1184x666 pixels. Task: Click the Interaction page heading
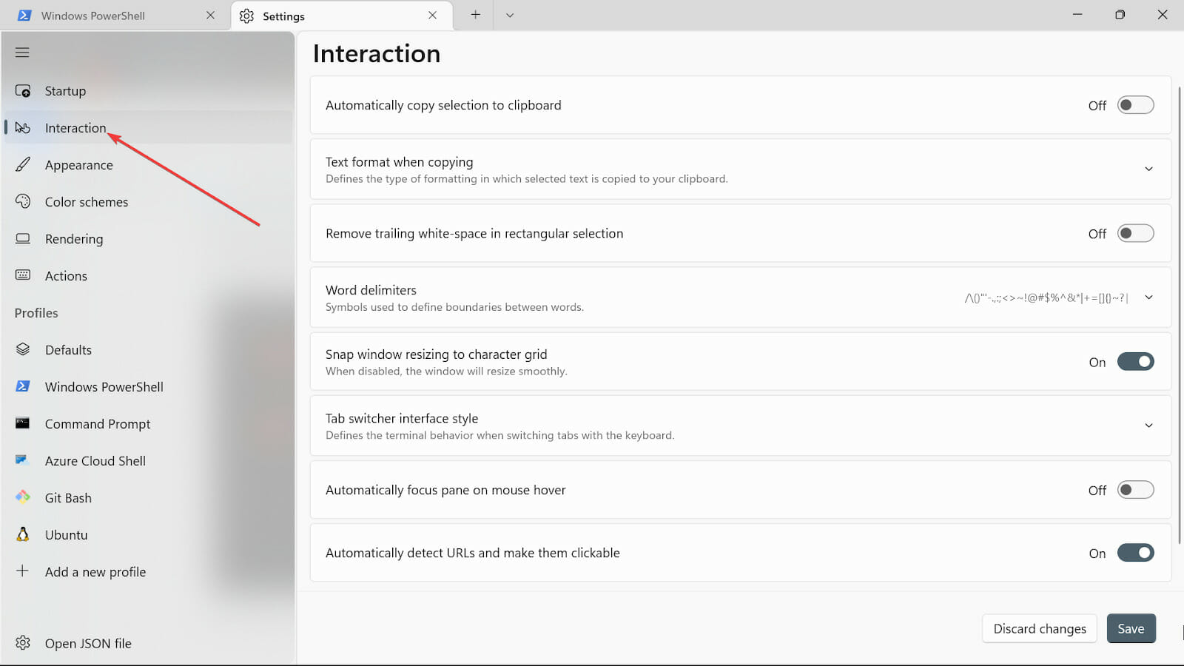coord(377,53)
